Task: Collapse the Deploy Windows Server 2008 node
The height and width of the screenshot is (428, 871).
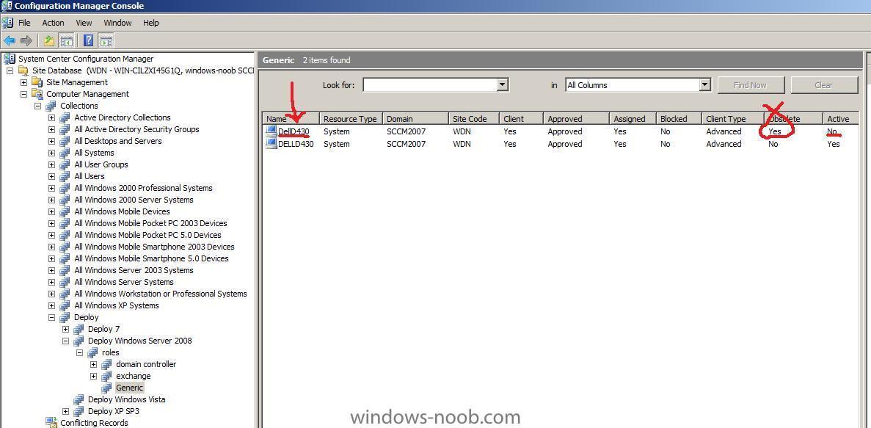Action: pyautogui.click(x=65, y=341)
